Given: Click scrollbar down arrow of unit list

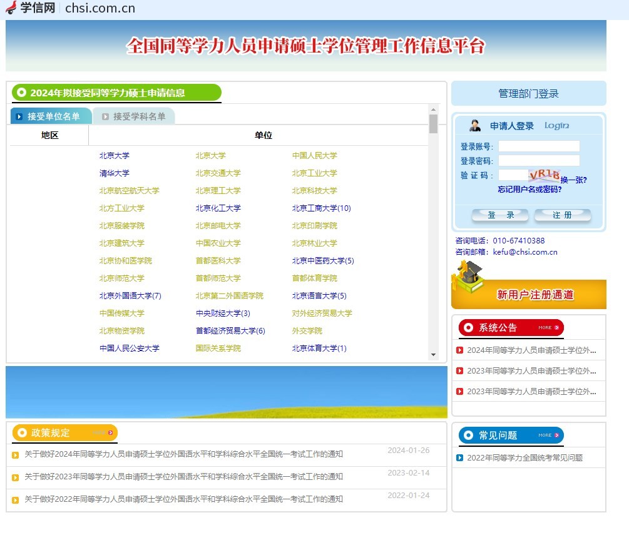Looking at the screenshot, I should point(433,355).
